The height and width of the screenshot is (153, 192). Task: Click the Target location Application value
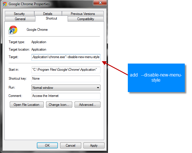coord(39,49)
